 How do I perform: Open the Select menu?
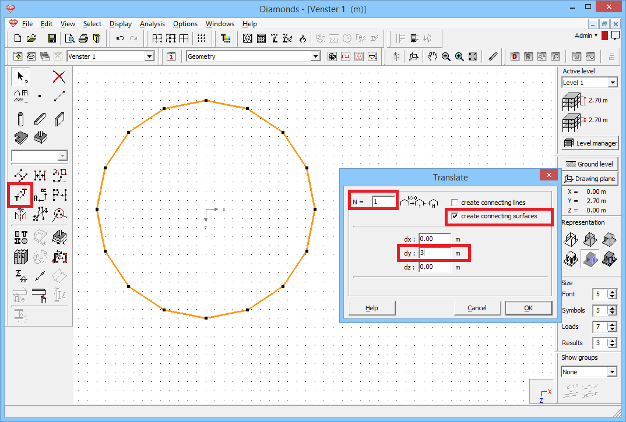coord(92,24)
